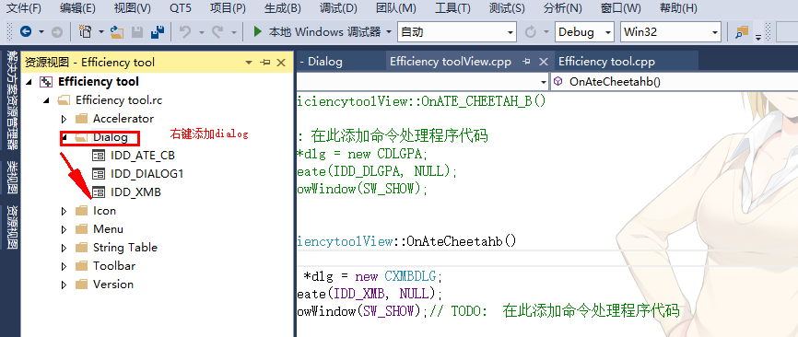Select the String Table folder label

(x=125, y=248)
